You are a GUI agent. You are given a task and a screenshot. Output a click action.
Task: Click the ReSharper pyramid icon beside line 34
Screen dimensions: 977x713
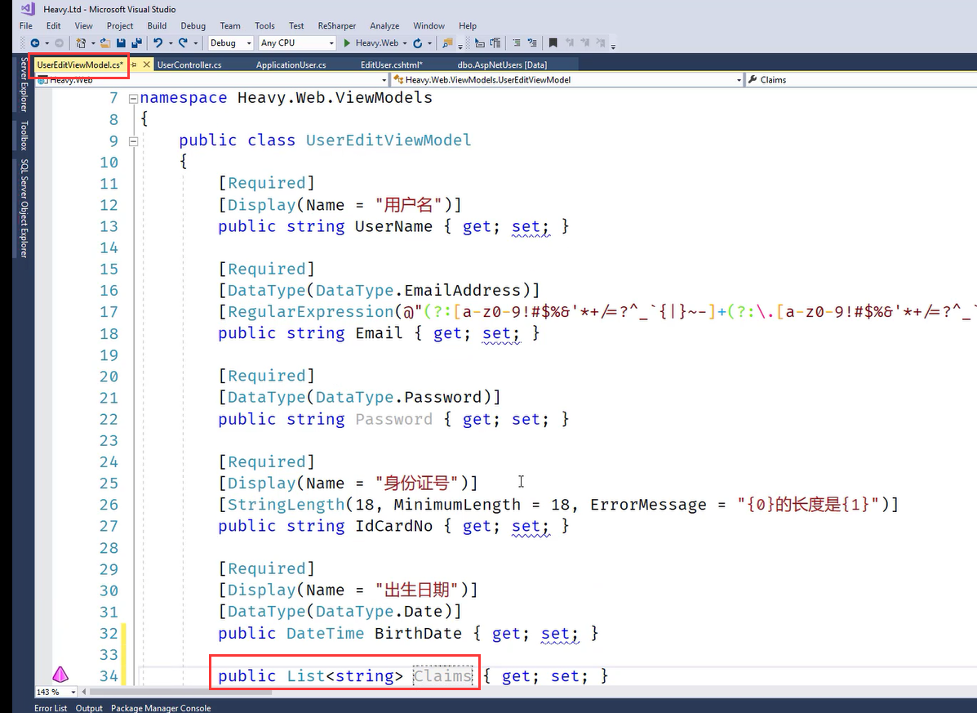coord(60,675)
